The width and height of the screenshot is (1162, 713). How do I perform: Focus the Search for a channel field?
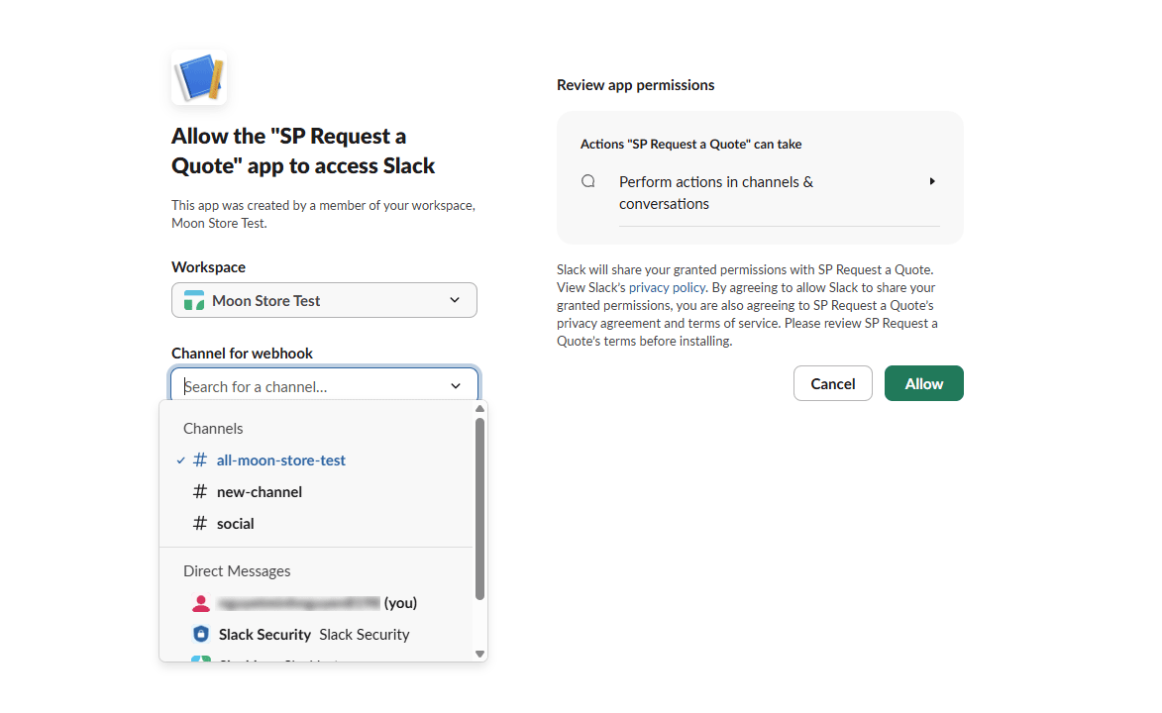(x=324, y=386)
